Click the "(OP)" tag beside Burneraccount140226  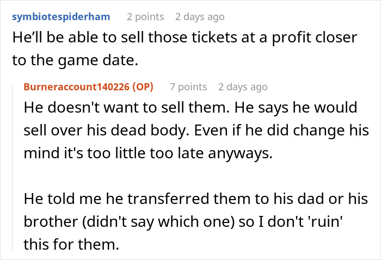click(x=144, y=87)
